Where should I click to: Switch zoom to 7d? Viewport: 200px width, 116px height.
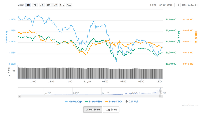[x=35, y=5]
